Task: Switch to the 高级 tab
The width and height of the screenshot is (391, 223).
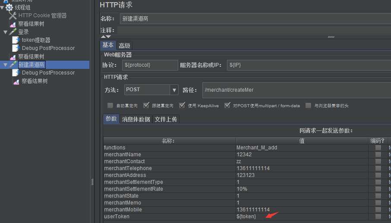Action: 124,46
